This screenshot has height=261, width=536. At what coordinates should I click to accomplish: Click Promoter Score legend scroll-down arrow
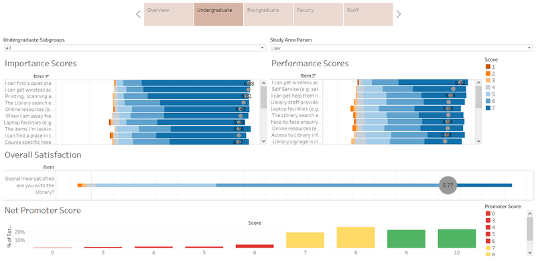coord(530,252)
